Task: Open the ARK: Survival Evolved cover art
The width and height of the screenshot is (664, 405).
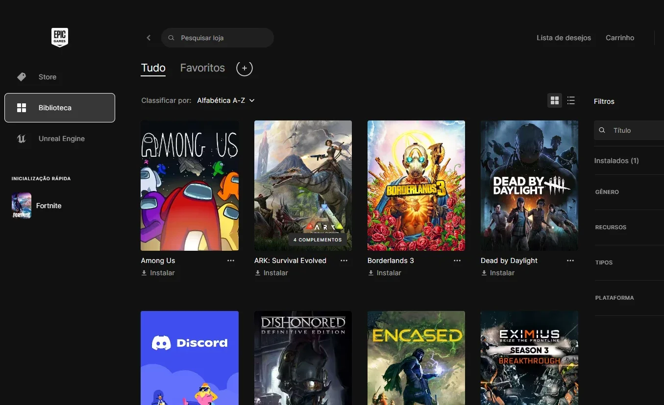Action: tap(303, 186)
